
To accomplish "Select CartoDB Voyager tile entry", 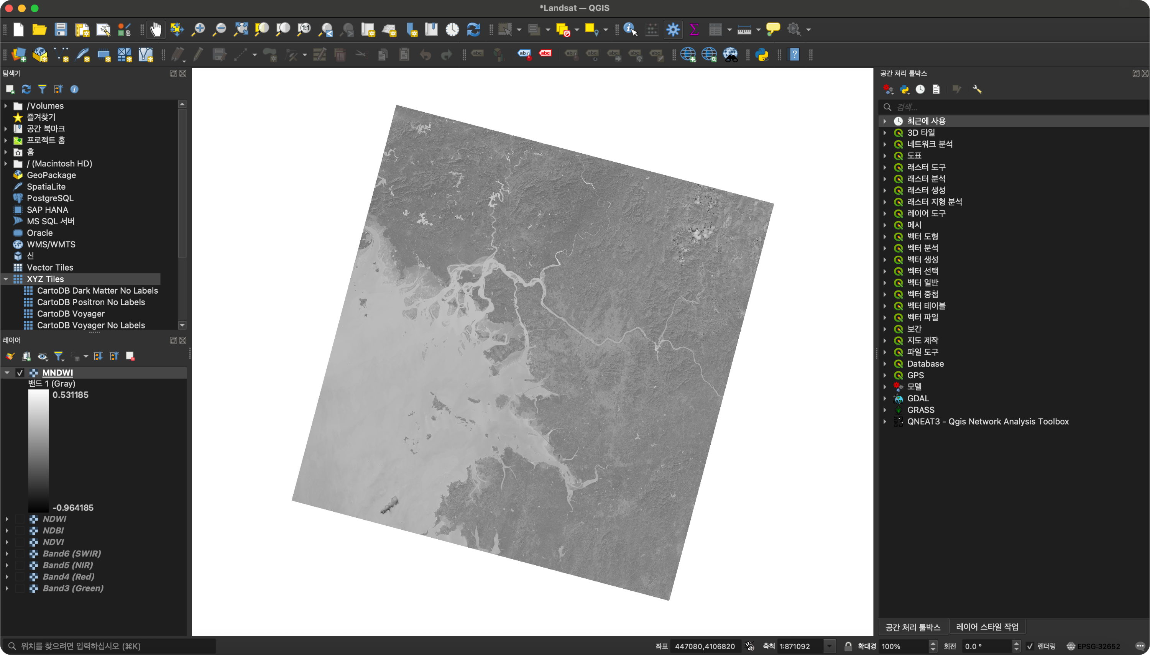I will 71,314.
